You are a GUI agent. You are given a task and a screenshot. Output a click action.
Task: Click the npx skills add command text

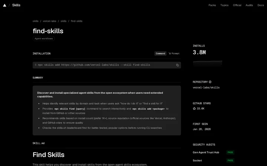coord(94,65)
